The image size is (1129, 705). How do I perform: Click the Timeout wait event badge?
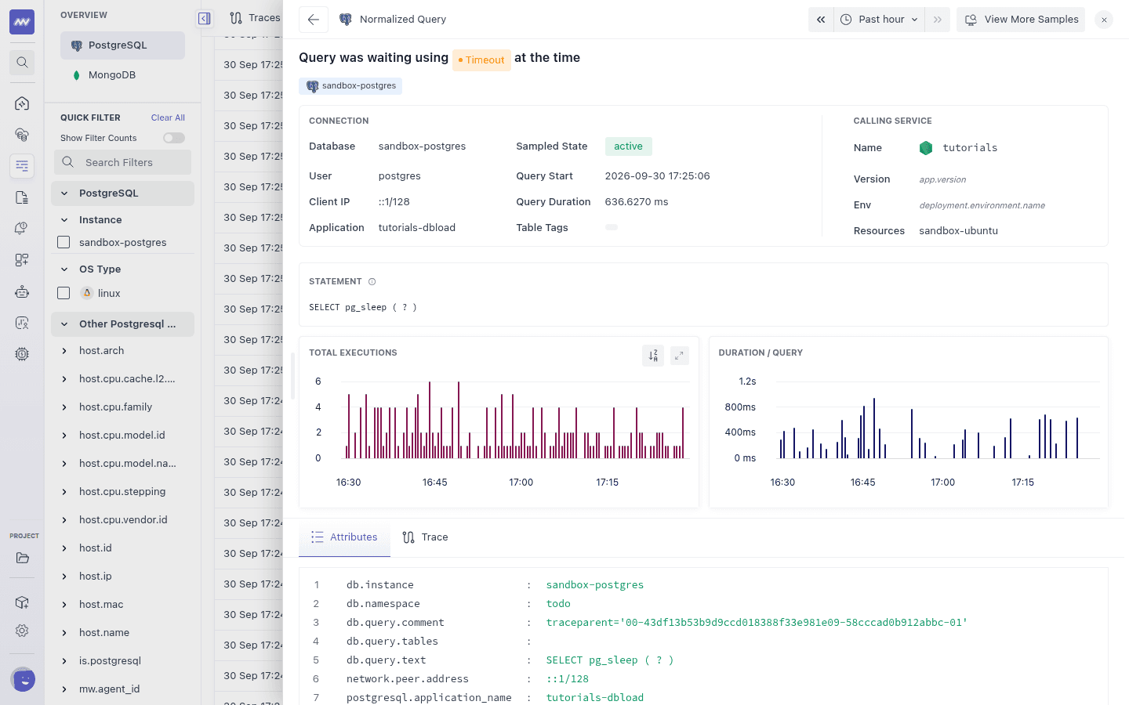tap(481, 60)
